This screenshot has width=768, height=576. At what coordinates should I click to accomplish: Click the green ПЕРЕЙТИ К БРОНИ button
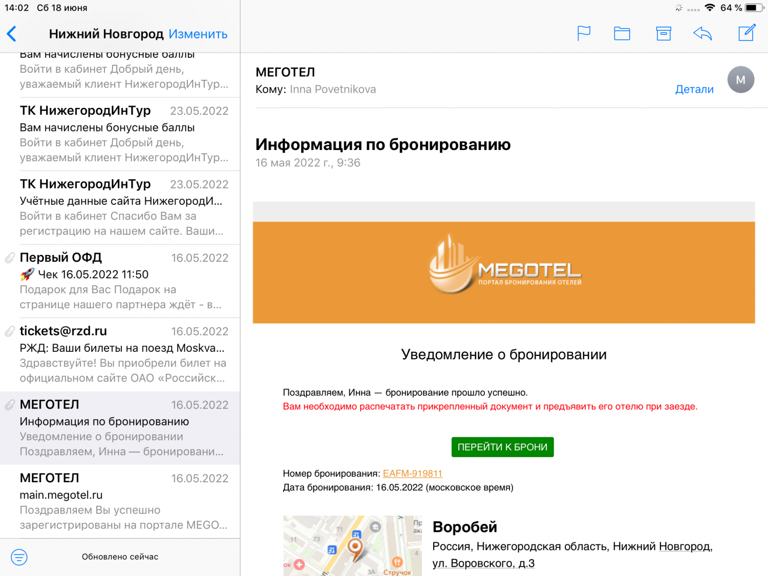click(502, 447)
